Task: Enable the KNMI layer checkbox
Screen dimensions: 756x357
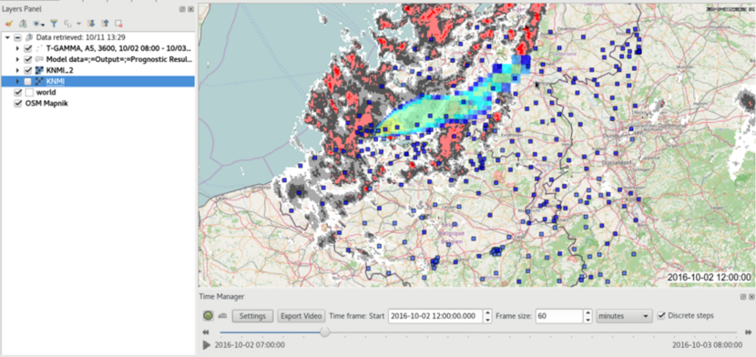Action: tap(28, 81)
